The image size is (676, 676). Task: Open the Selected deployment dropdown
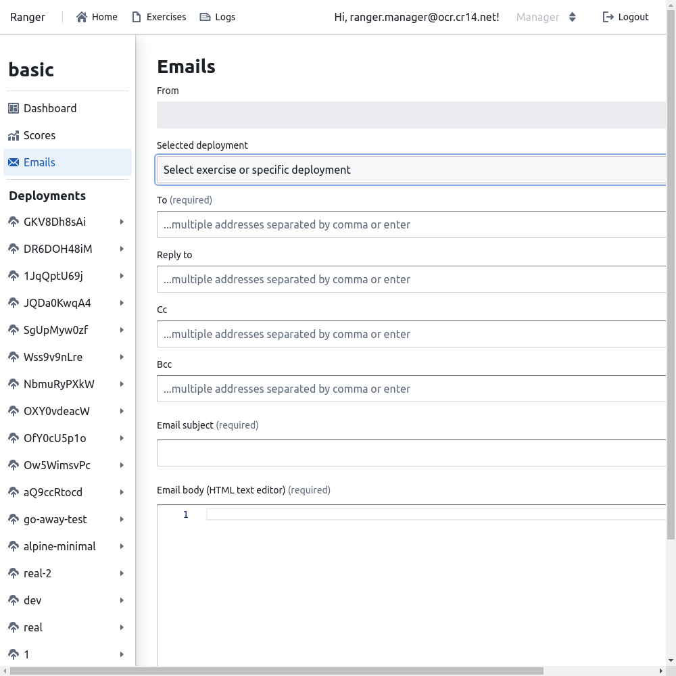pyautogui.click(x=411, y=170)
